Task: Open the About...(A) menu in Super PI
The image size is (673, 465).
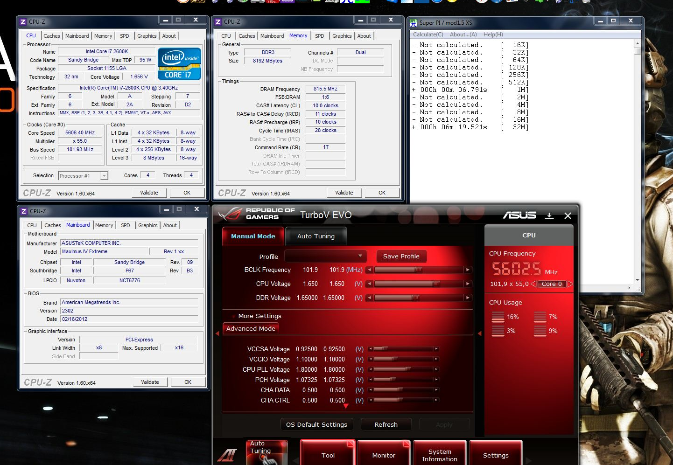Action: click(x=463, y=35)
